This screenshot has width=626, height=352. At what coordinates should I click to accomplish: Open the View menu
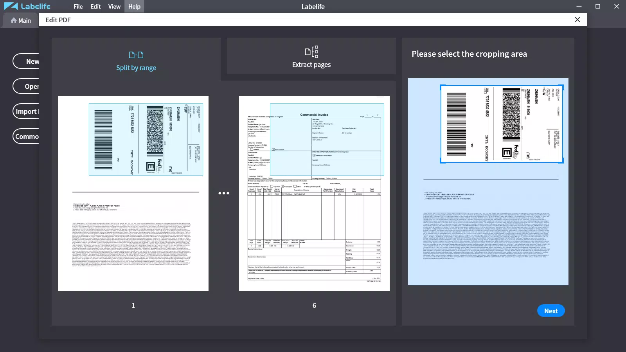pos(114,7)
